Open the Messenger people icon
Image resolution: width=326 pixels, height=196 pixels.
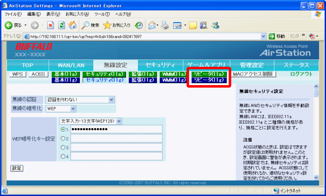215,25
